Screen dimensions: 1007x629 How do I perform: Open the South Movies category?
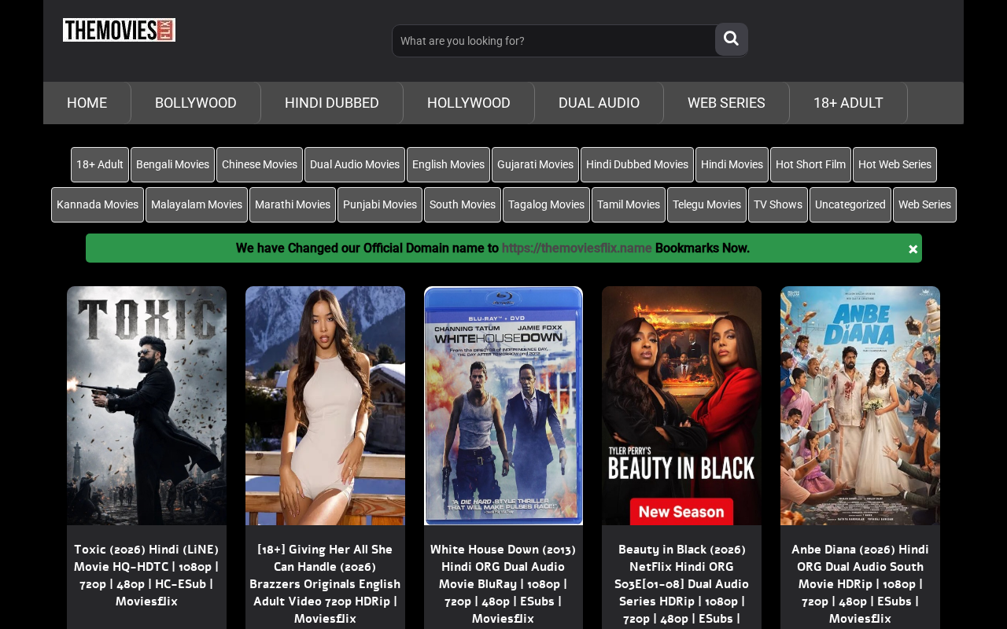[463, 204]
